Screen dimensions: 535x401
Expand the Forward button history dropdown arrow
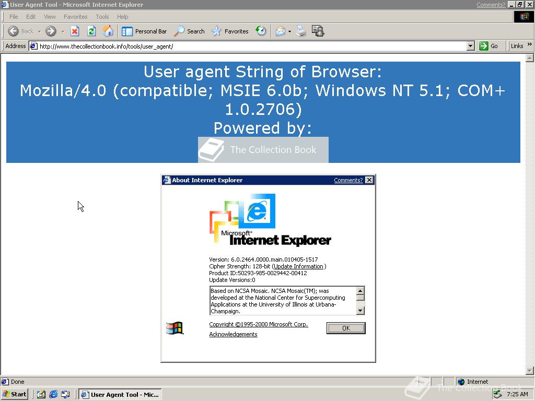coord(63,31)
